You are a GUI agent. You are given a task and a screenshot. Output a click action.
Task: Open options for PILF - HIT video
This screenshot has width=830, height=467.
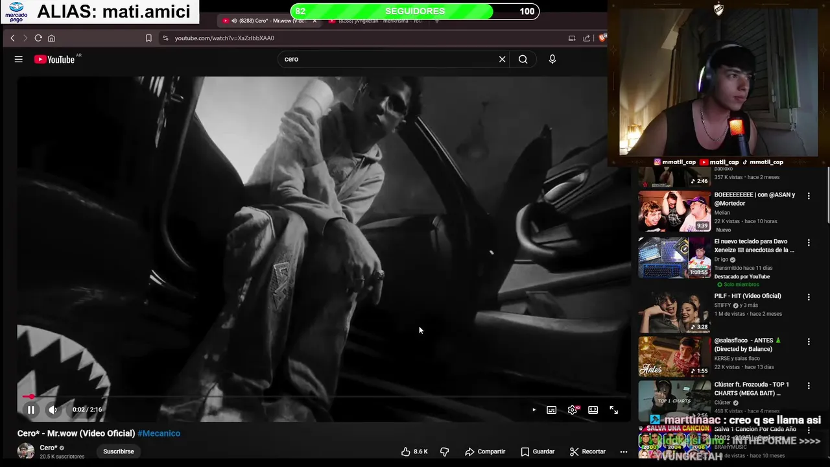point(809,297)
